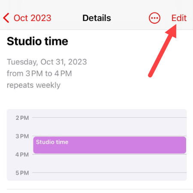Tap the 5 PM time label
This screenshot has width=193, height=193.
point(22,173)
